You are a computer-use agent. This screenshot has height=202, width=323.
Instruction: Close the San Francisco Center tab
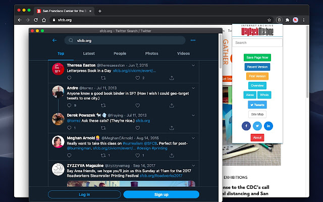tap(90, 11)
